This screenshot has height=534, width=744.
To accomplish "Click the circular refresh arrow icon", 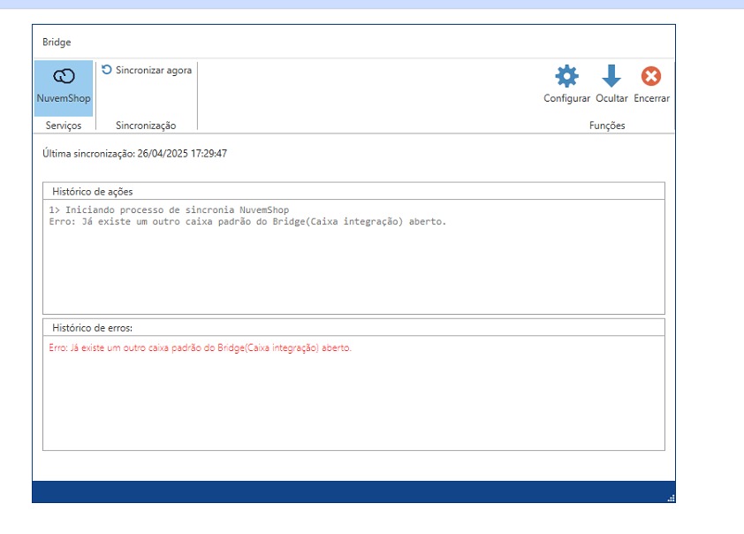I will coord(107,70).
